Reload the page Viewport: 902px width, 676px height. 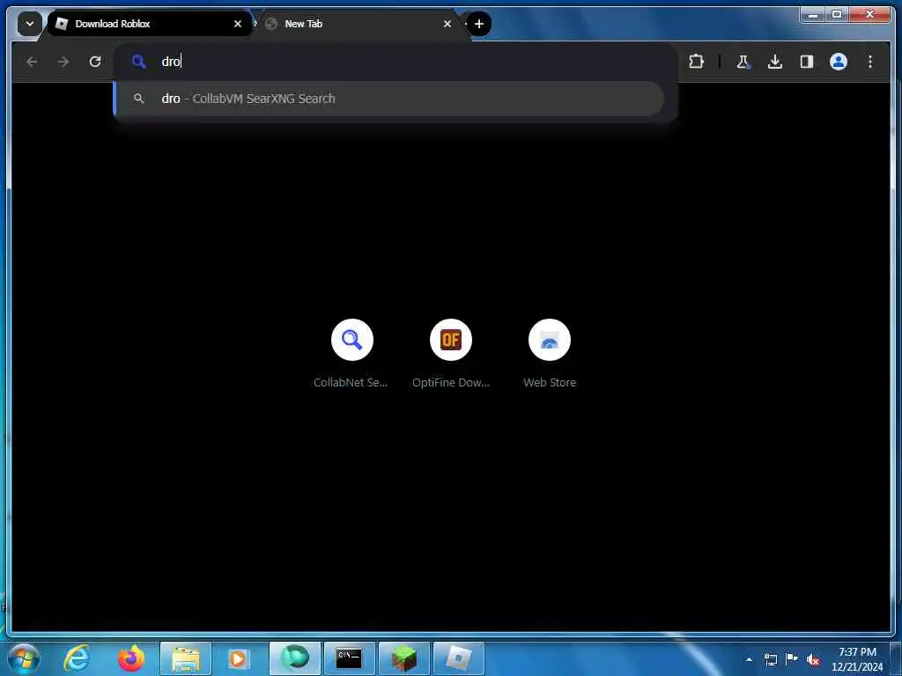click(x=95, y=62)
